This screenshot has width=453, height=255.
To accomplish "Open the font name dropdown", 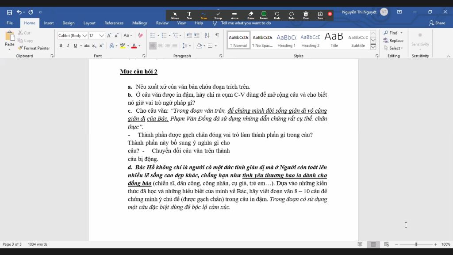I will point(84,35).
